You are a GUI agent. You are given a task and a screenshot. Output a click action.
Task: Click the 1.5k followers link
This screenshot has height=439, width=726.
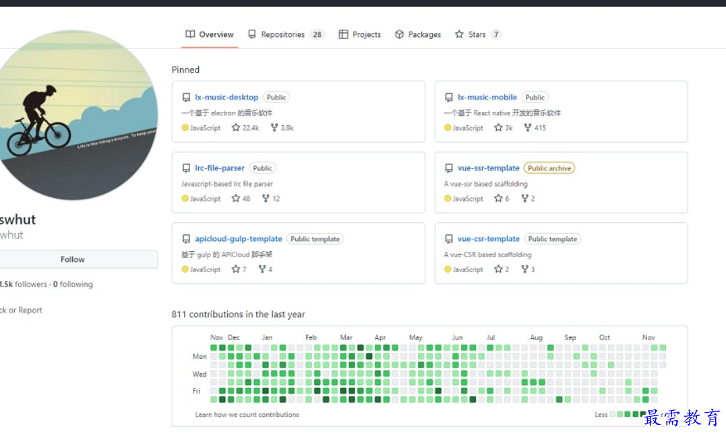pos(24,284)
